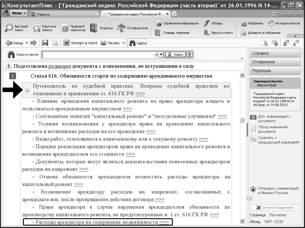Clear search field with eraser icon
The image size is (305, 228).
tap(156, 55)
